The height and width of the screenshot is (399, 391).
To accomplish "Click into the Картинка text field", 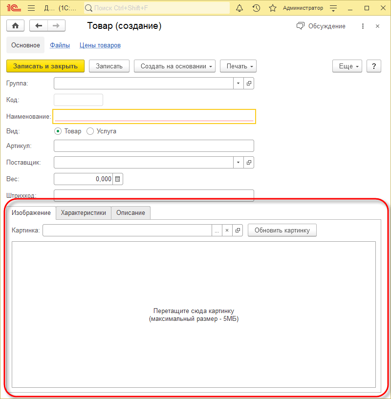I will coord(127,231).
